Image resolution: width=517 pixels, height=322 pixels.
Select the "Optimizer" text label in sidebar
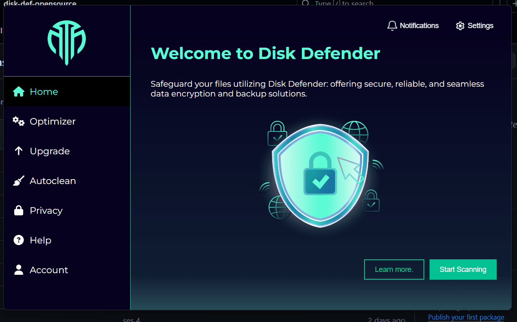click(x=52, y=121)
